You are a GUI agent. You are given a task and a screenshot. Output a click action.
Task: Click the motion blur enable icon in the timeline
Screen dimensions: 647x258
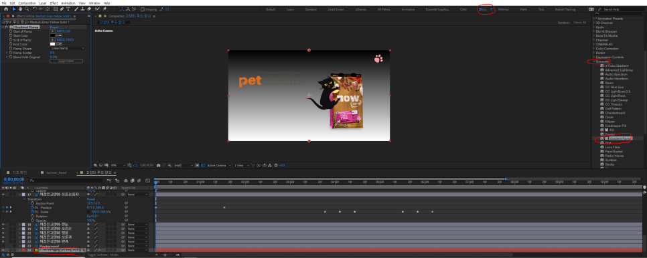pos(139,180)
